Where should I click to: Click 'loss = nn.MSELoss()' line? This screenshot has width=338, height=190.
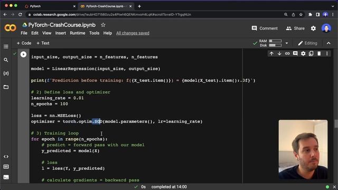pos(56,116)
